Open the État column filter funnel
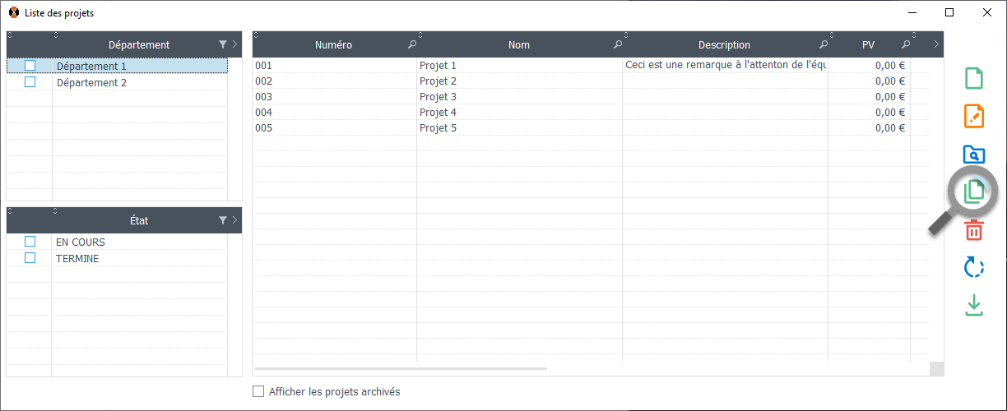This screenshot has height=411, width=1007. [x=223, y=220]
